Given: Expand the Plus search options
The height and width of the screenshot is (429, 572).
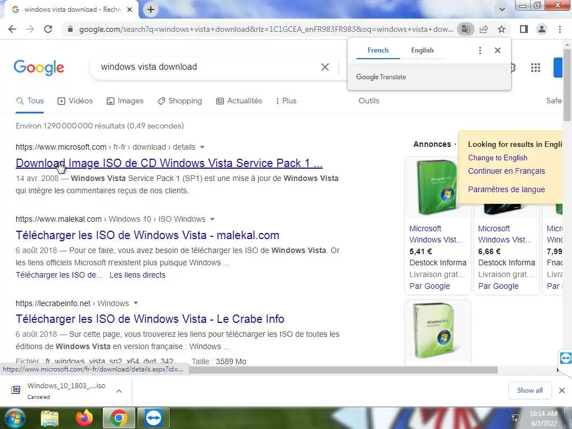Looking at the screenshot, I should (x=286, y=101).
